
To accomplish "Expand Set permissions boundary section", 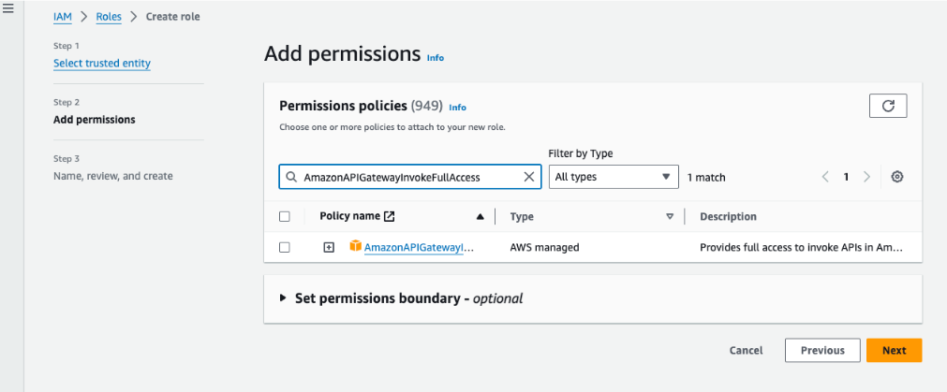I will click(x=284, y=298).
